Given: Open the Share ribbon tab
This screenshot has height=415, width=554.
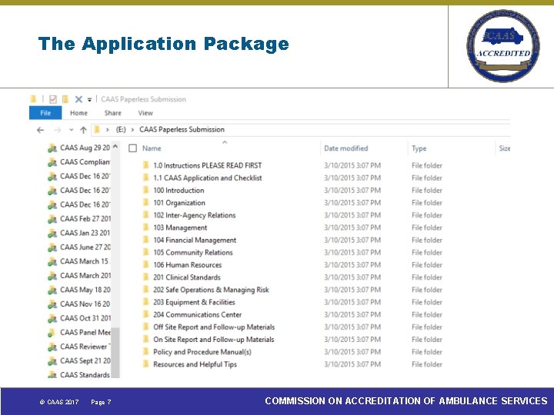Looking at the screenshot, I should (112, 113).
